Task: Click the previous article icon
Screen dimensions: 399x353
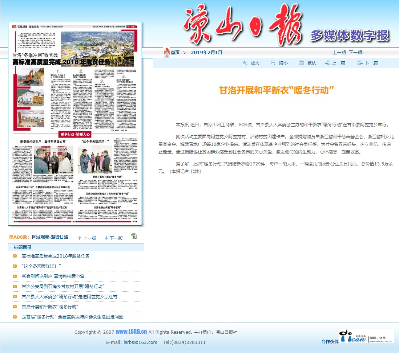Action: pyautogui.click(x=327, y=63)
